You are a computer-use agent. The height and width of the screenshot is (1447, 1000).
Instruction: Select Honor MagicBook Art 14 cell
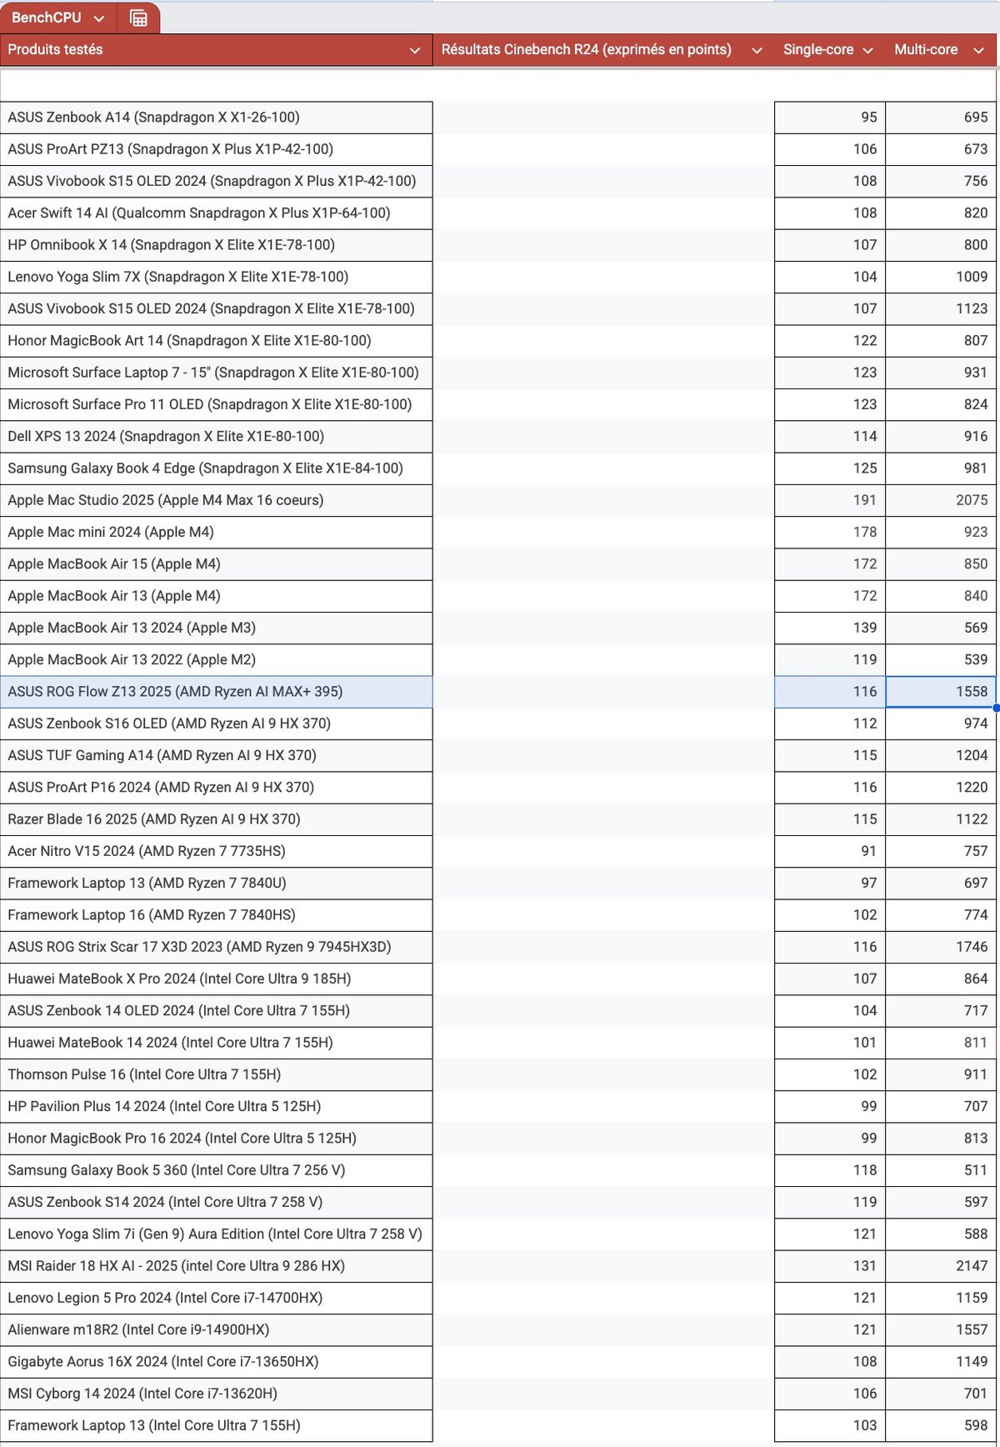pos(217,340)
